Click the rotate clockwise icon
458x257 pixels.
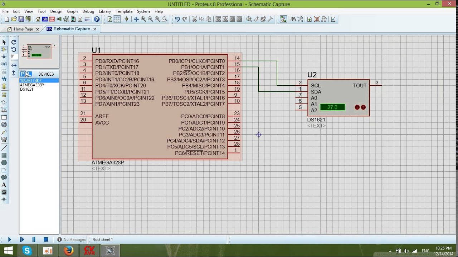(14, 42)
